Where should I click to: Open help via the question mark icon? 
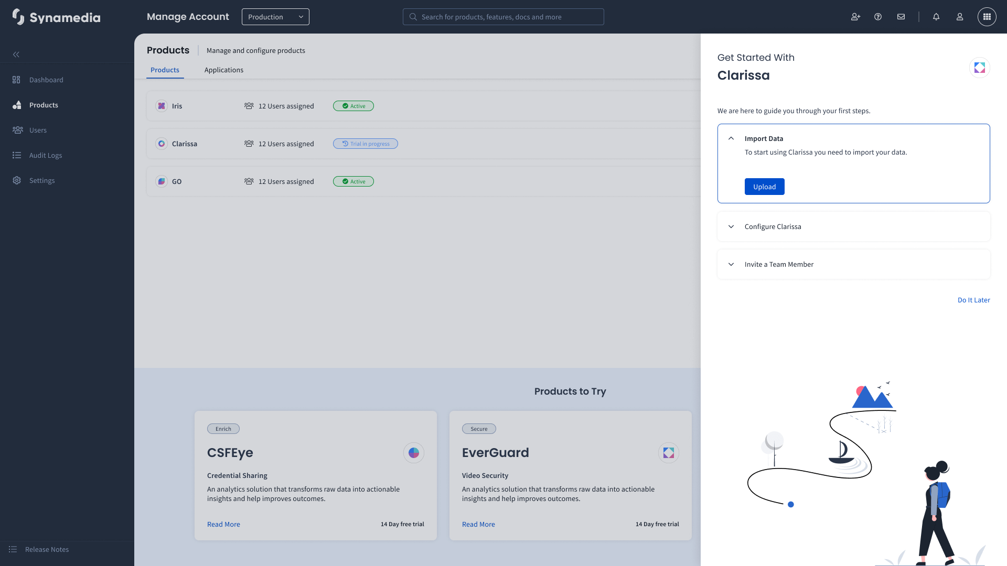click(x=878, y=17)
